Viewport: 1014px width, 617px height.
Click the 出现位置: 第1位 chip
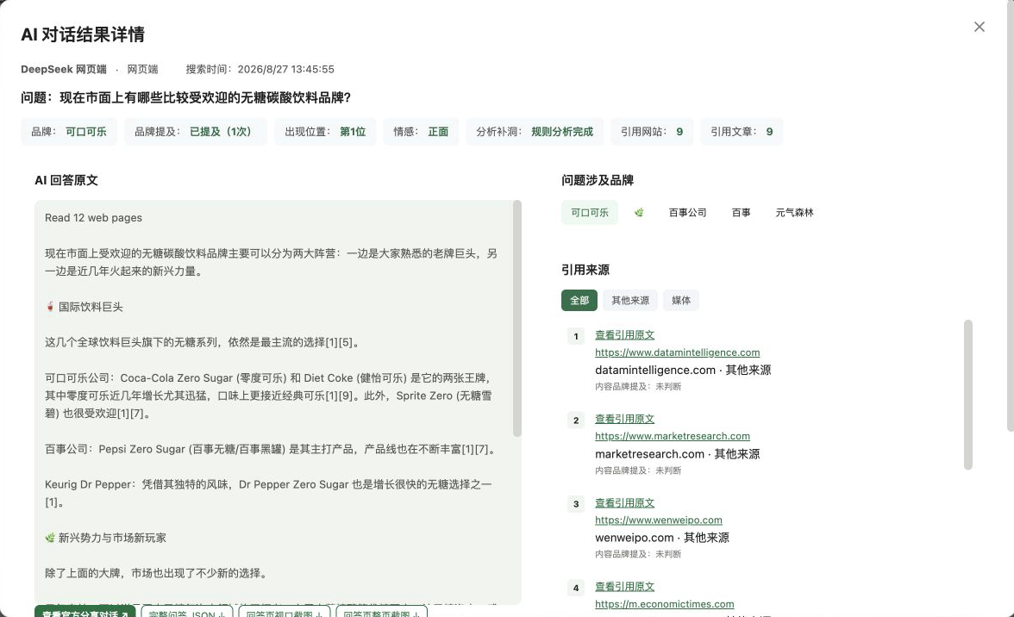coord(325,132)
